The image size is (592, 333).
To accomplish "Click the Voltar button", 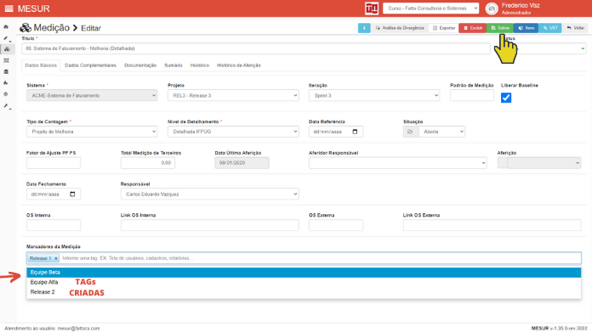I will (x=575, y=28).
